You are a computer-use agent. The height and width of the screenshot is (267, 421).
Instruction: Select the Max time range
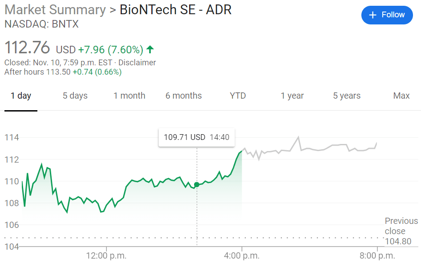pyautogui.click(x=401, y=96)
